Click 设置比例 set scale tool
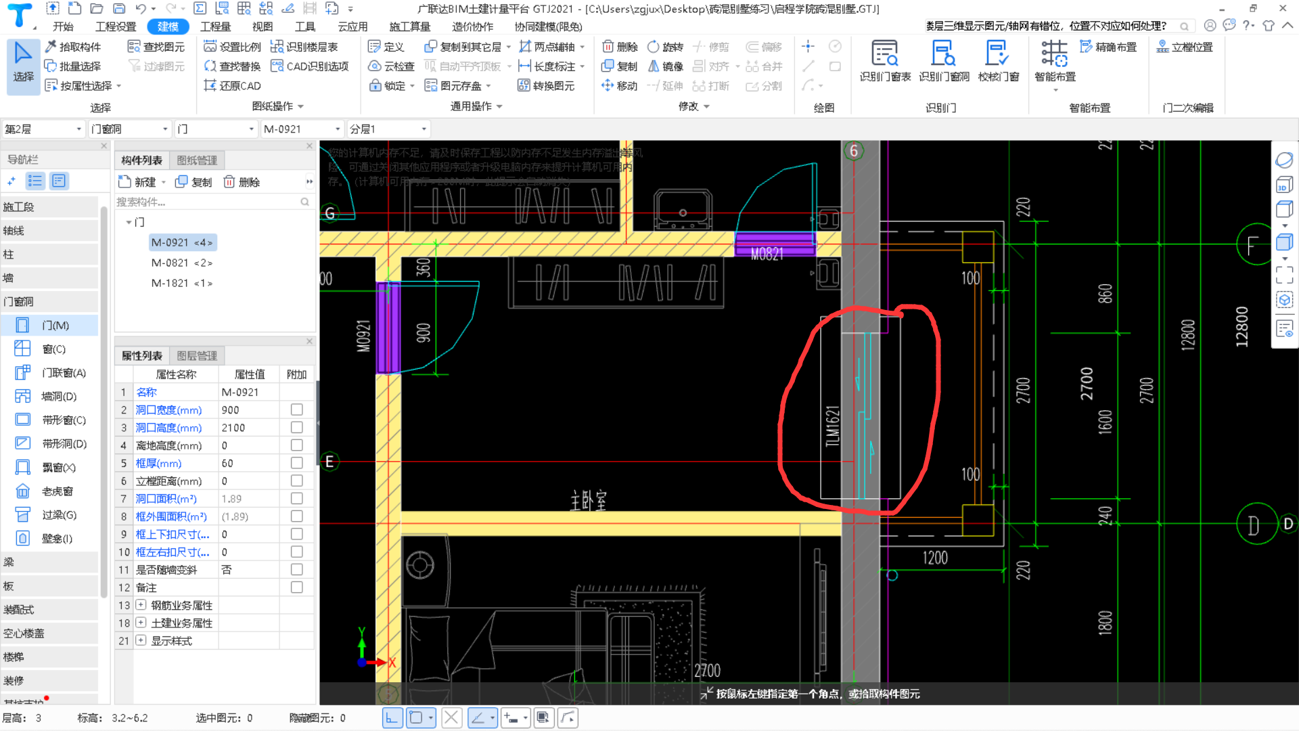The image size is (1299, 731). pos(232,47)
